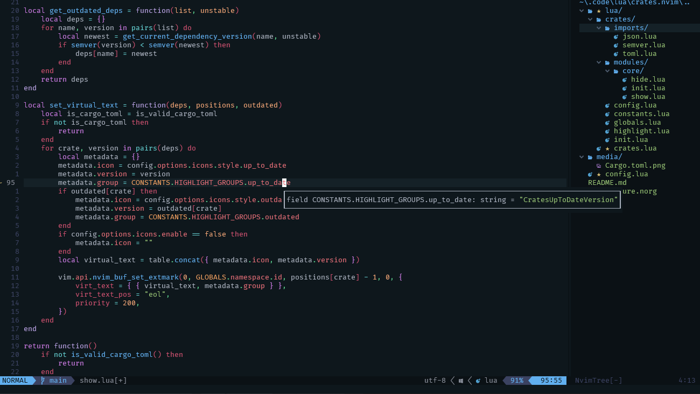Viewport: 700px width, 394px height.
Task: Click the modules folder icon
Action: (607, 62)
